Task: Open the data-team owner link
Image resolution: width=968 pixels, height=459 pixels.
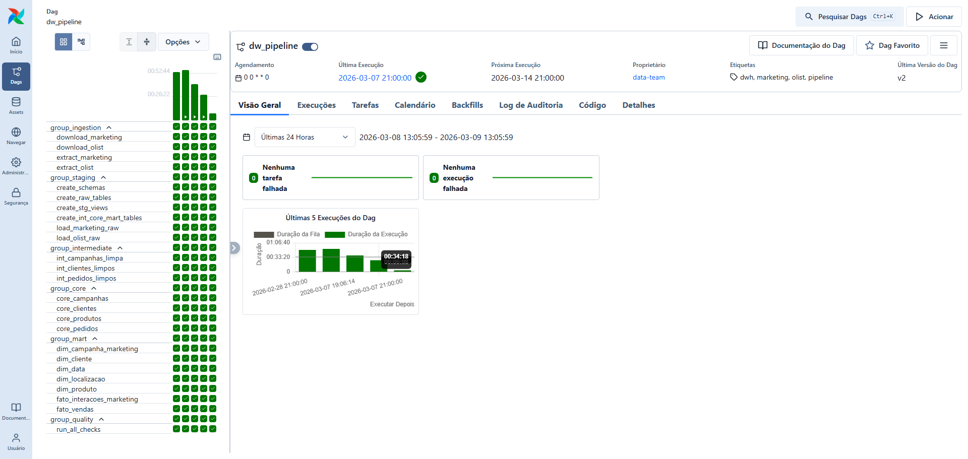Action: tap(648, 78)
